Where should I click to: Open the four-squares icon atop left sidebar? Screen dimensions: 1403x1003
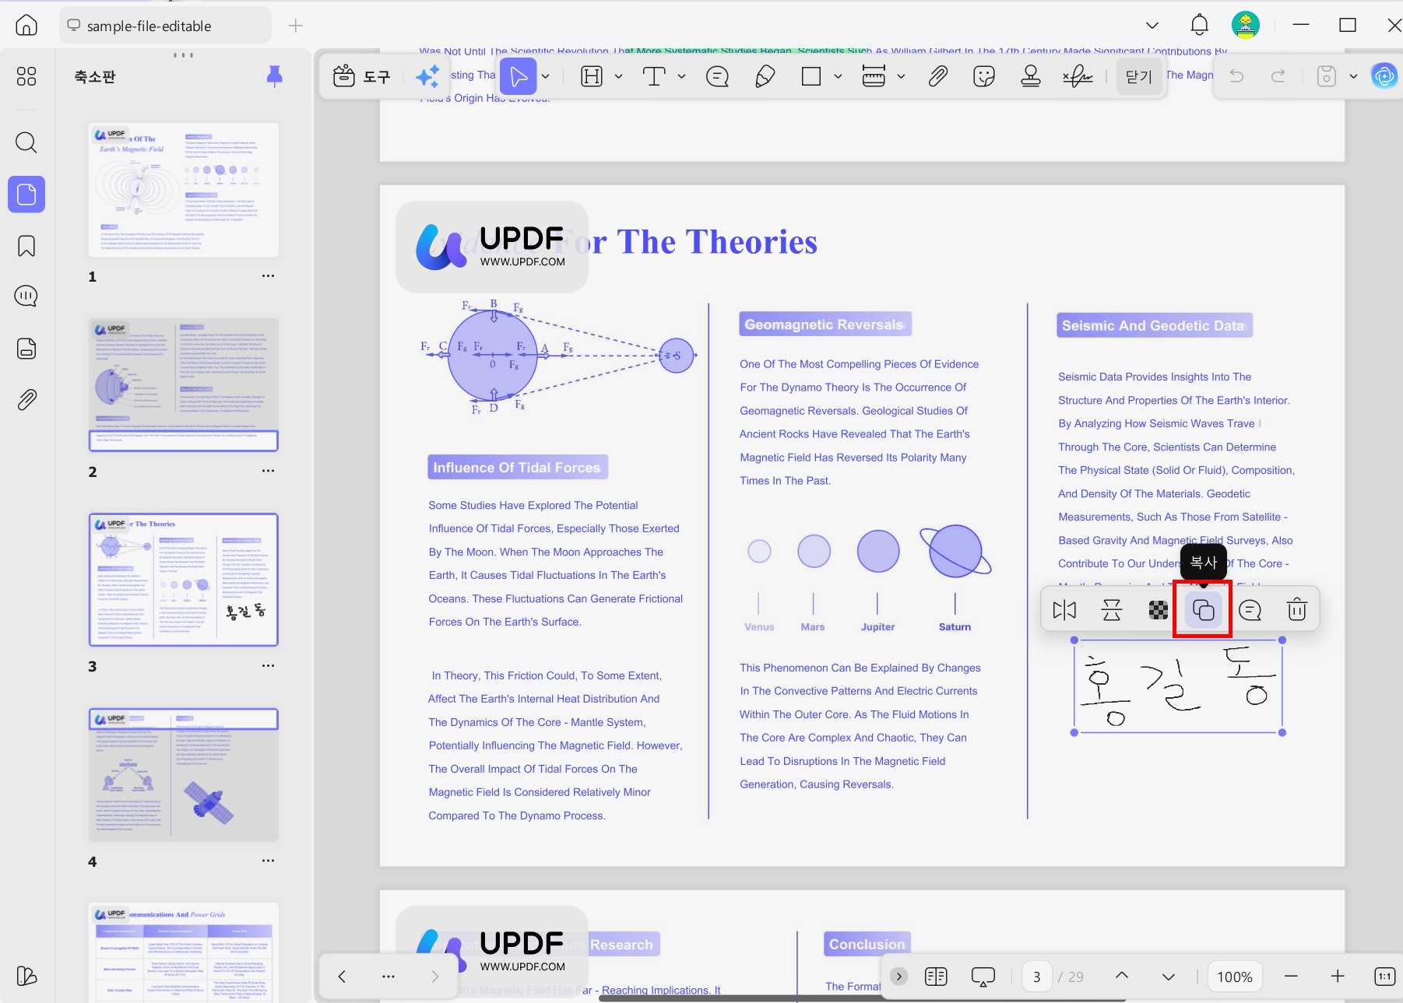click(26, 76)
